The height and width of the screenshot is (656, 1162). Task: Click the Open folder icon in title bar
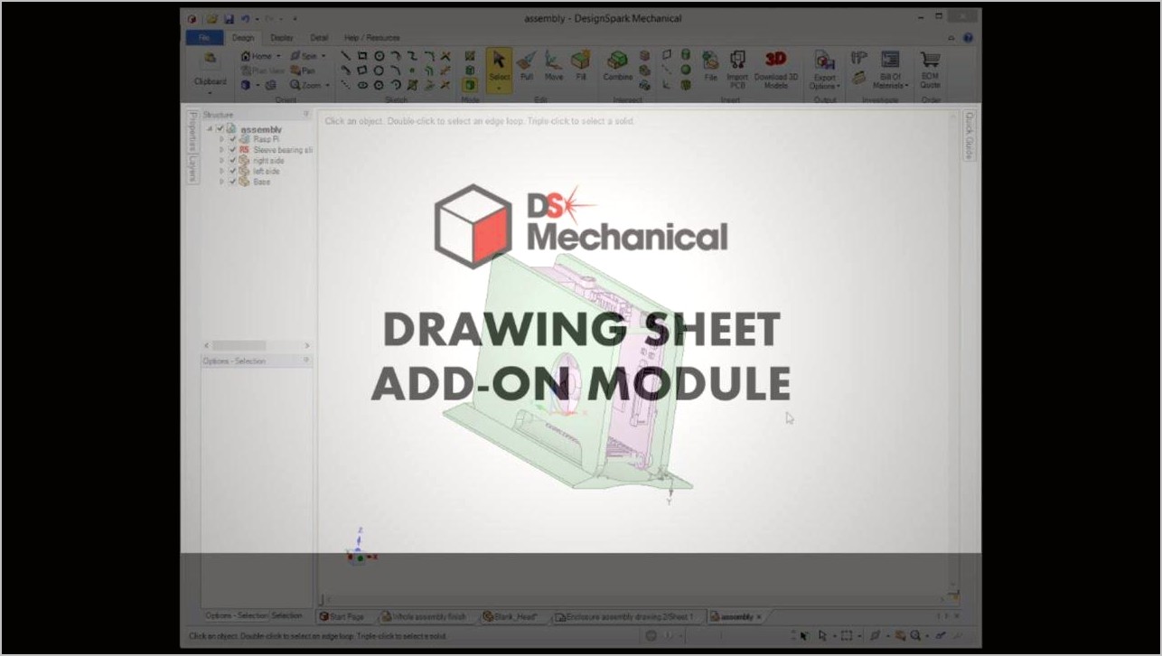click(212, 18)
